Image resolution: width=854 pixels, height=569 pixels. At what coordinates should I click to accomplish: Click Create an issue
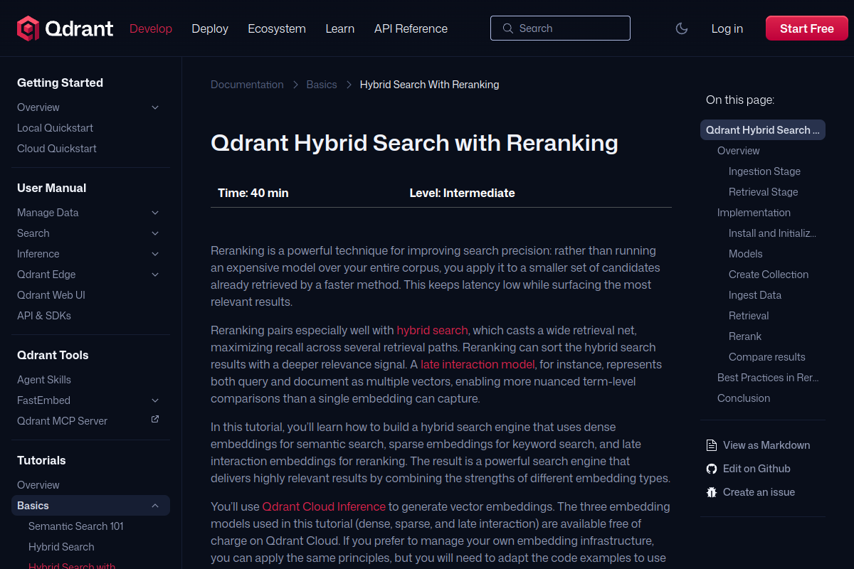tap(759, 492)
